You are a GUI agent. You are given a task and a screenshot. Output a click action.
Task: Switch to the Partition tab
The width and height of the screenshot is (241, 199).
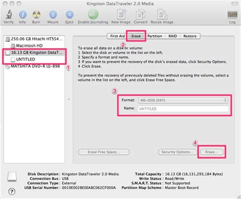pos(155,36)
